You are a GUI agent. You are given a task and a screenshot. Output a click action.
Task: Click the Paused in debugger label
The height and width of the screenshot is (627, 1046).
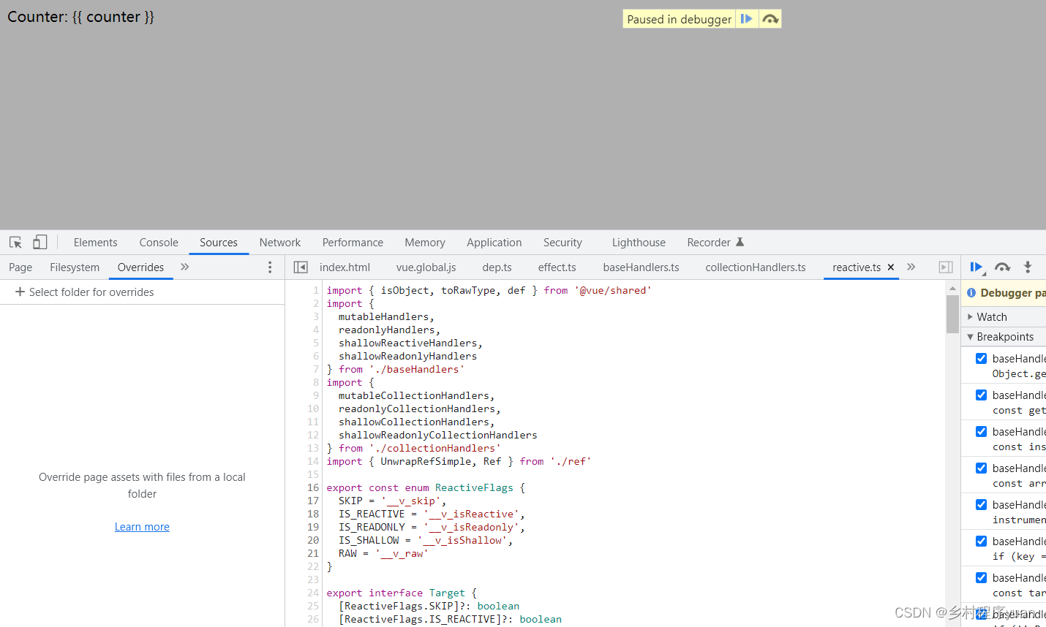coord(679,19)
